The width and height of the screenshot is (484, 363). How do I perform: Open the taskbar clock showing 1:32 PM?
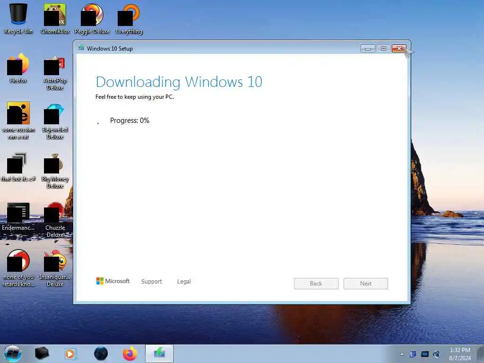[x=460, y=354]
